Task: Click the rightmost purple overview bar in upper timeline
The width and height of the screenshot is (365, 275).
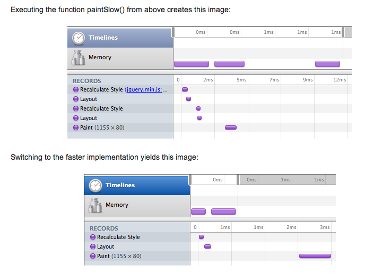Action: click(x=327, y=64)
